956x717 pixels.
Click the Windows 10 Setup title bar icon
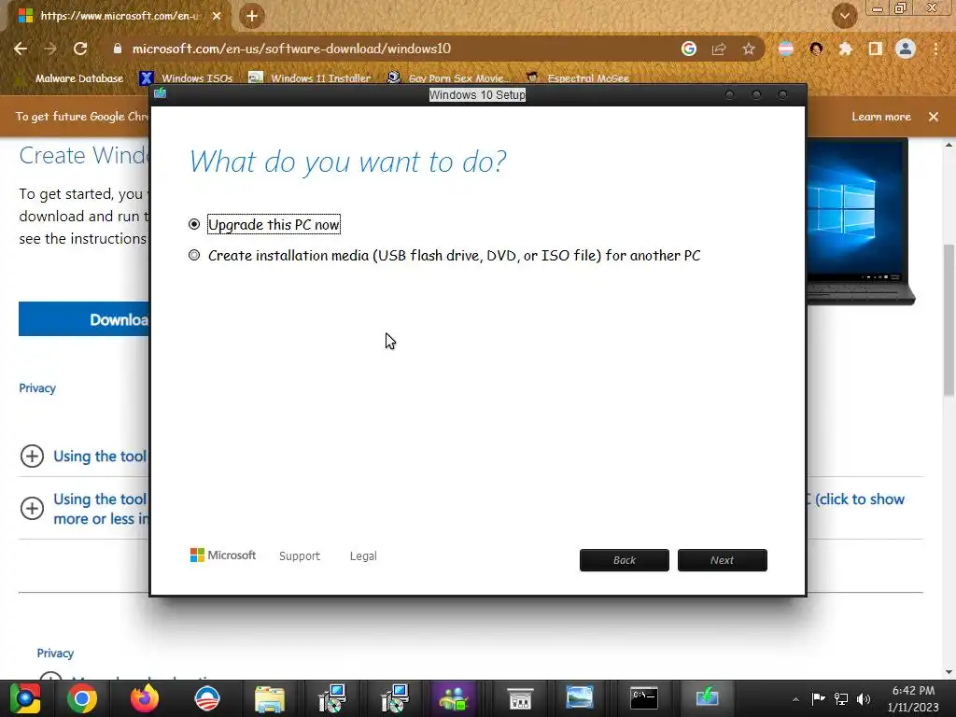point(161,92)
